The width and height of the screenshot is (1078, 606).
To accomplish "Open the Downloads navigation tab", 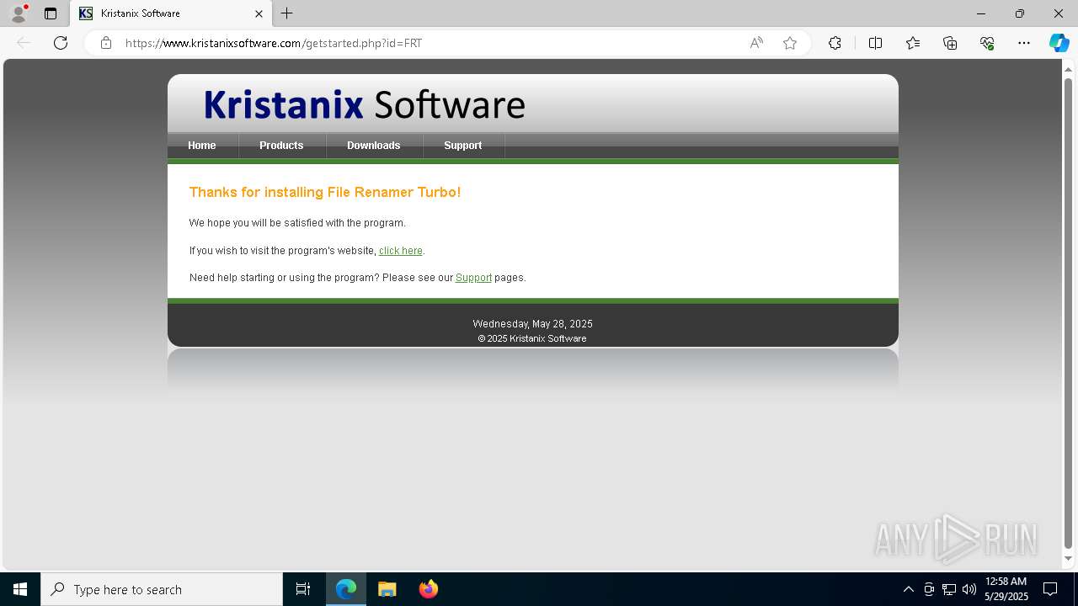I will (x=374, y=146).
